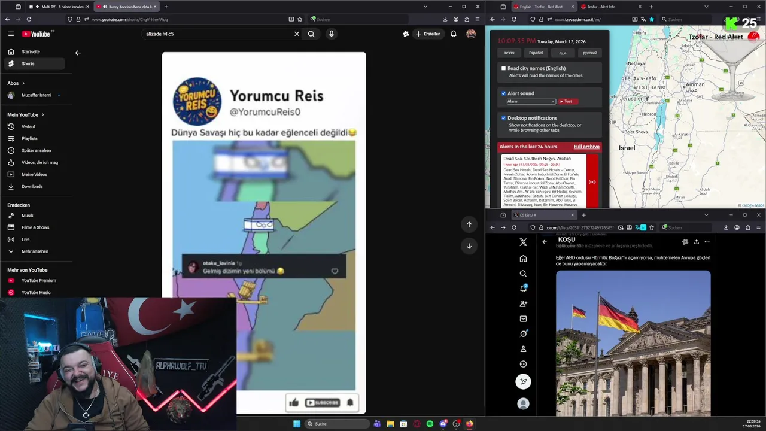Open Windows Start menu
The image size is (766, 431).
pos(296,424)
